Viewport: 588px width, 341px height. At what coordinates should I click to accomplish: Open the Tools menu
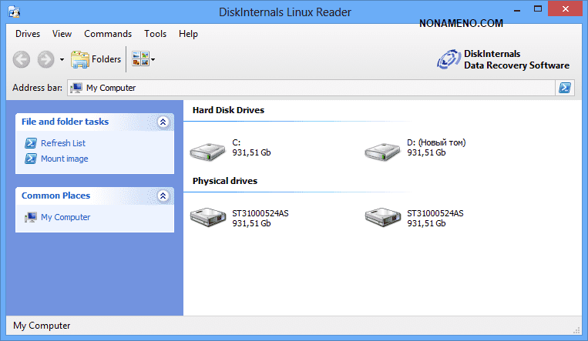(x=155, y=34)
